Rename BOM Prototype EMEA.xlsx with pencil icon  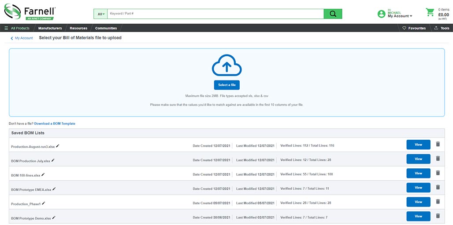[54, 189]
